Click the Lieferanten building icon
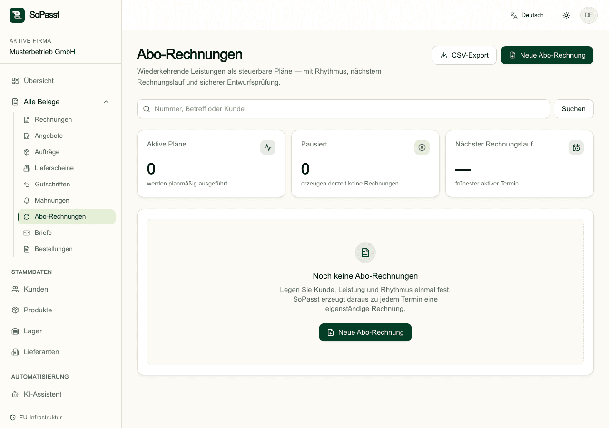Viewport: 609px width, 428px height. [15, 352]
